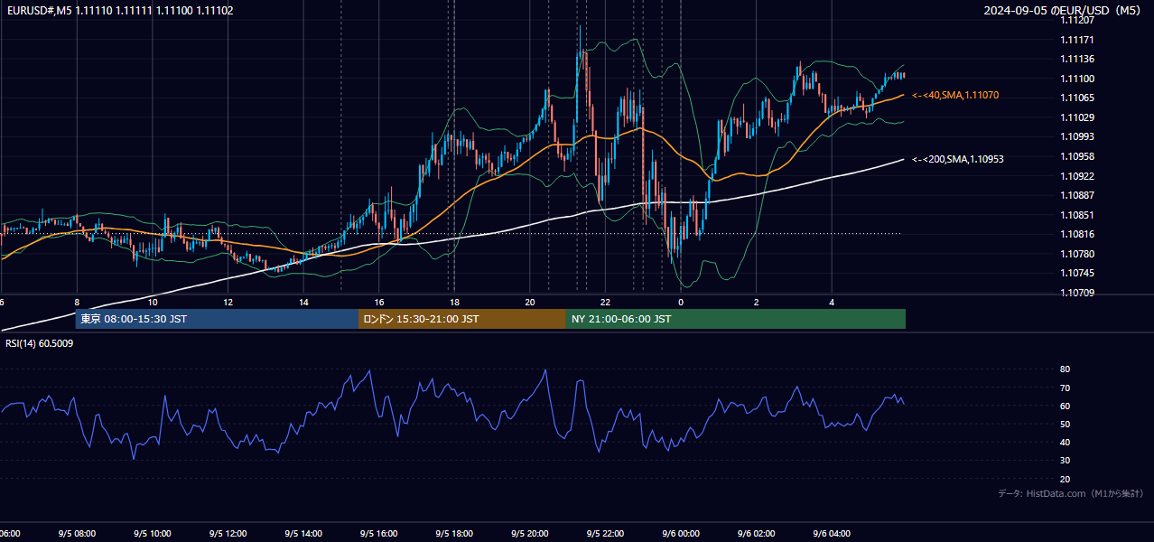This screenshot has height=542, width=1154.
Task: Click price level 1.10709 on axis
Action: tap(1077, 293)
